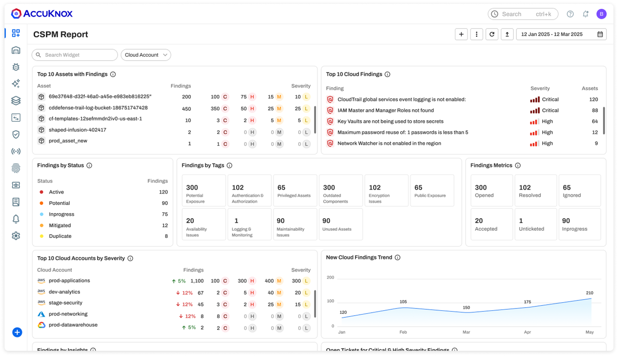Click the Active status row in Findings by Status

[x=56, y=192]
